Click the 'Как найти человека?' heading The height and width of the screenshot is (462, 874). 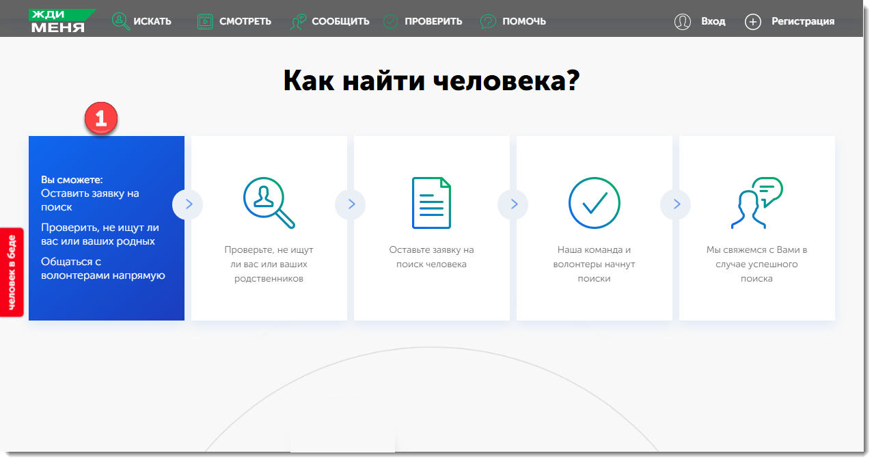click(431, 81)
